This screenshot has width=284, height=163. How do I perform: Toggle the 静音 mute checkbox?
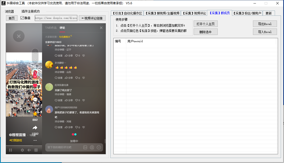point(22,18)
